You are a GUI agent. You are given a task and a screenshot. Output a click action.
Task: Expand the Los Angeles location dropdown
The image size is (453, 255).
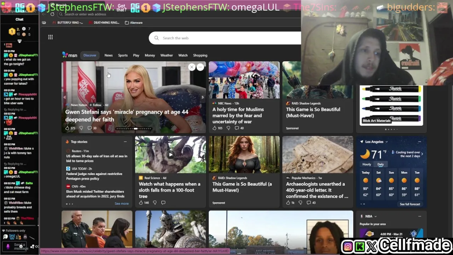pyautogui.click(x=386, y=142)
